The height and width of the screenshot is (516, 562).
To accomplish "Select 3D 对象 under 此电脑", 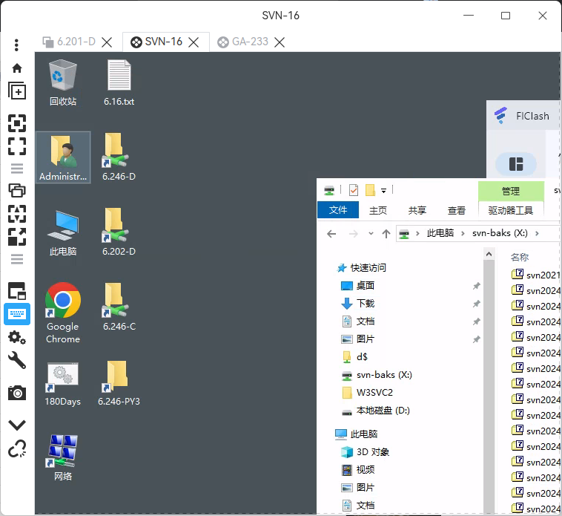I will point(365,452).
